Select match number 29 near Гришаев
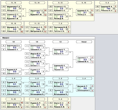 (114, 9)
